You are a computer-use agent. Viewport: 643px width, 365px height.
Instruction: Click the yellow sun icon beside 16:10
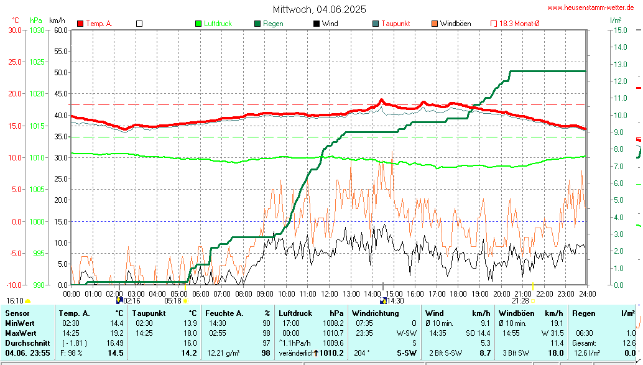(x=27, y=301)
